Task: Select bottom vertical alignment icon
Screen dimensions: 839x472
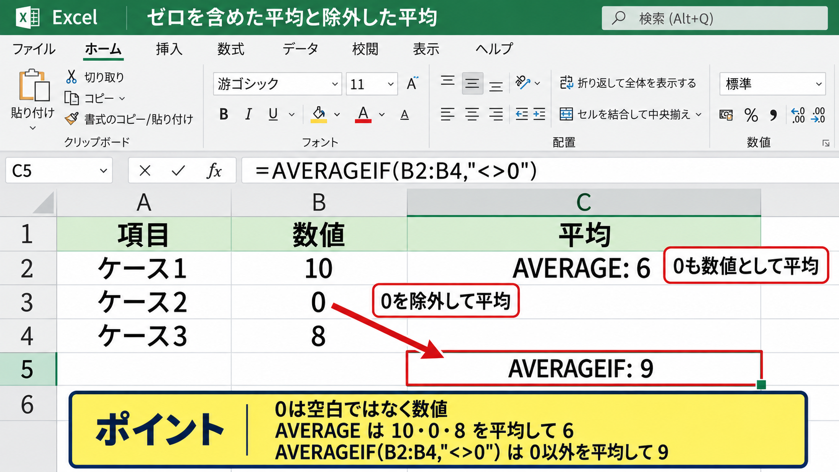Action: pos(496,86)
